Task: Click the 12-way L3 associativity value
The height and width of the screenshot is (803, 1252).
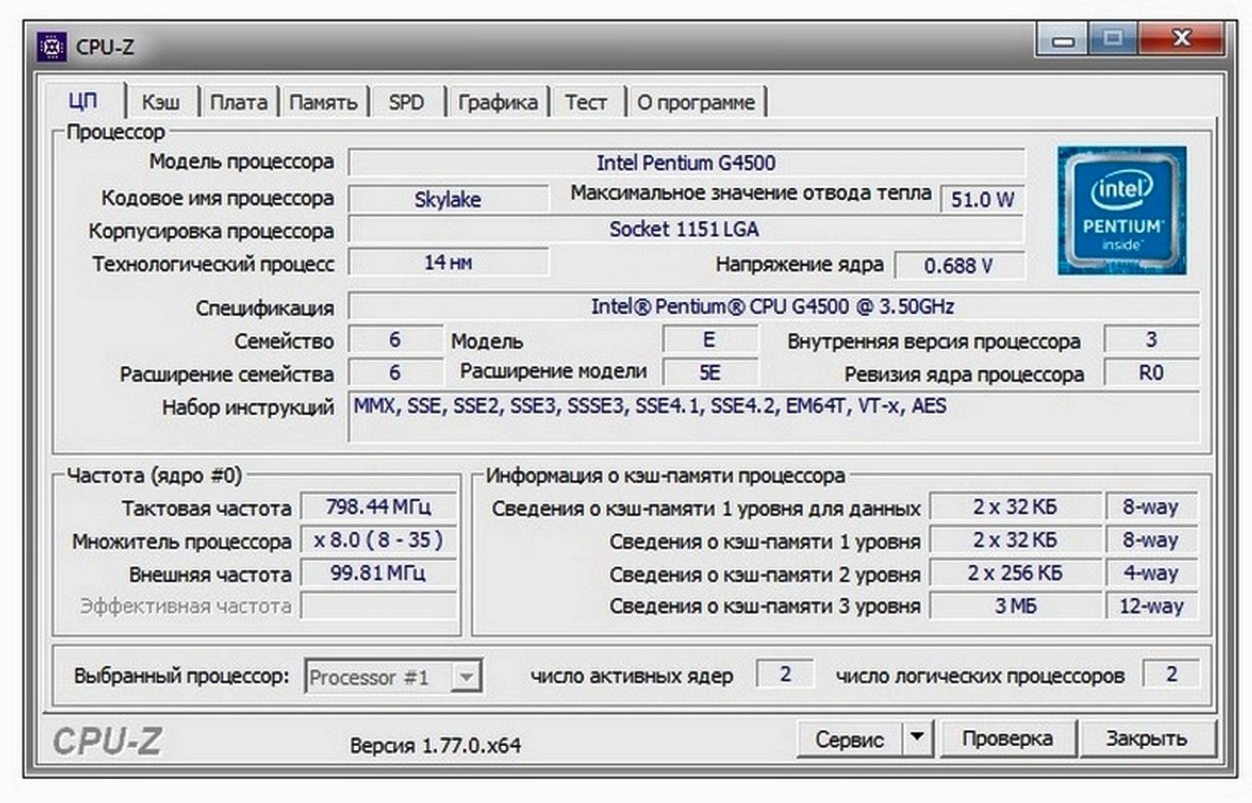Action: pyautogui.click(x=1152, y=605)
